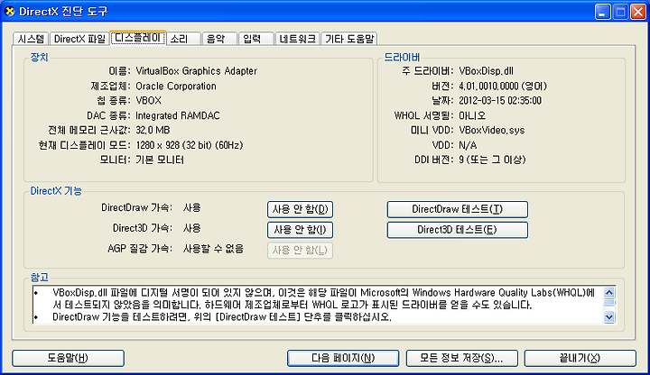This screenshot has width=650, height=375.
Task: Run the DirectDraw 테스트(T) button
Action: pyautogui.click(x=457, y=209)
